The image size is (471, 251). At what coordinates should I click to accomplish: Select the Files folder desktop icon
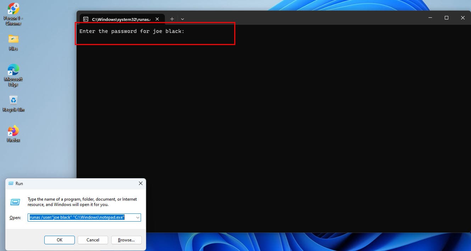coord(13,39)
